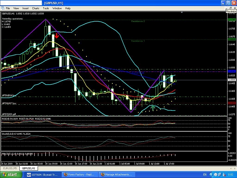Click the RSI(14) indicator label
237x178 pixels.
click(x=10, y=119)
